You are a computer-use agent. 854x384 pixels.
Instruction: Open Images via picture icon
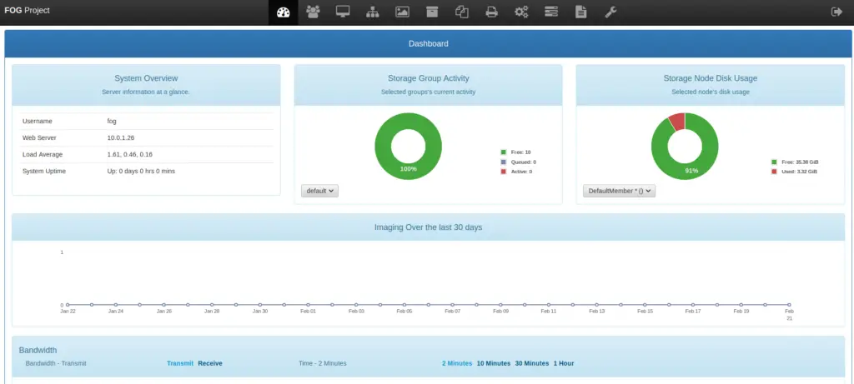tap(402, 12)
